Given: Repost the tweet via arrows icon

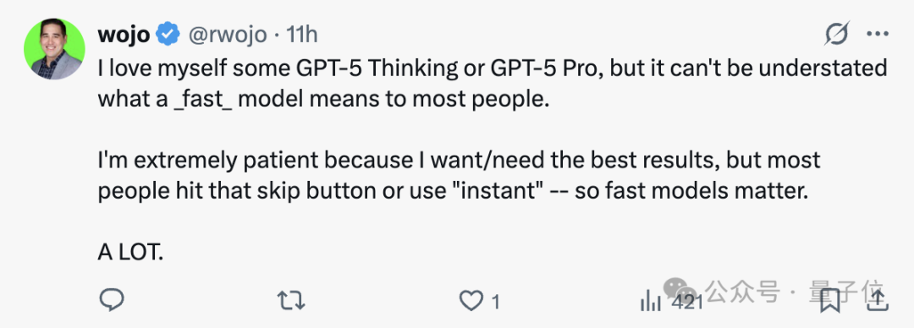Looking at the screenshot, I should tap(291, 301).
